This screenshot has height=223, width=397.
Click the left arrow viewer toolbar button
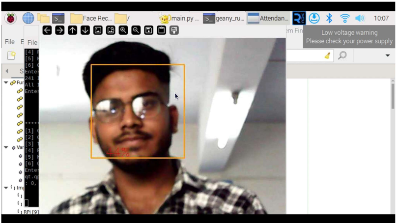coord(47,30)
